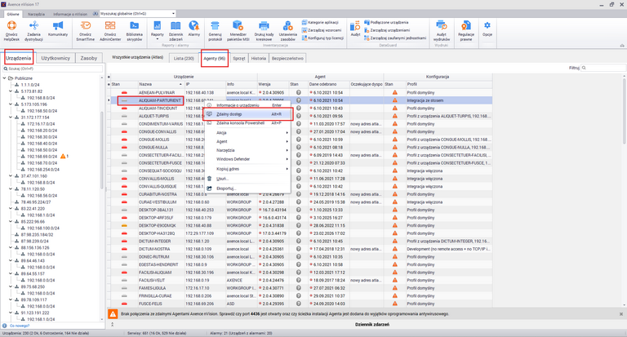Choose Zdalny dostęp in context menu

[247, 114]
